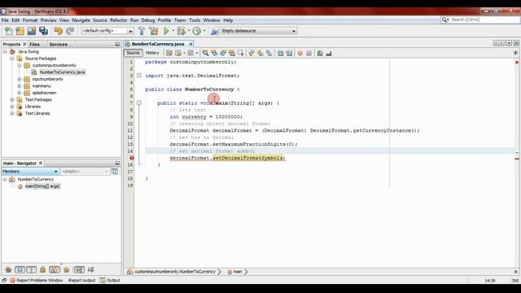Open the Members dropdown in Navigator
The image size is (521, 293).
(30, 172)
